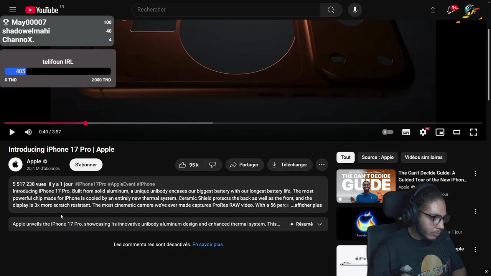Toggle the autoplay switch
Viewport: 491px width, 276px height.
click(x=388, y=132)
